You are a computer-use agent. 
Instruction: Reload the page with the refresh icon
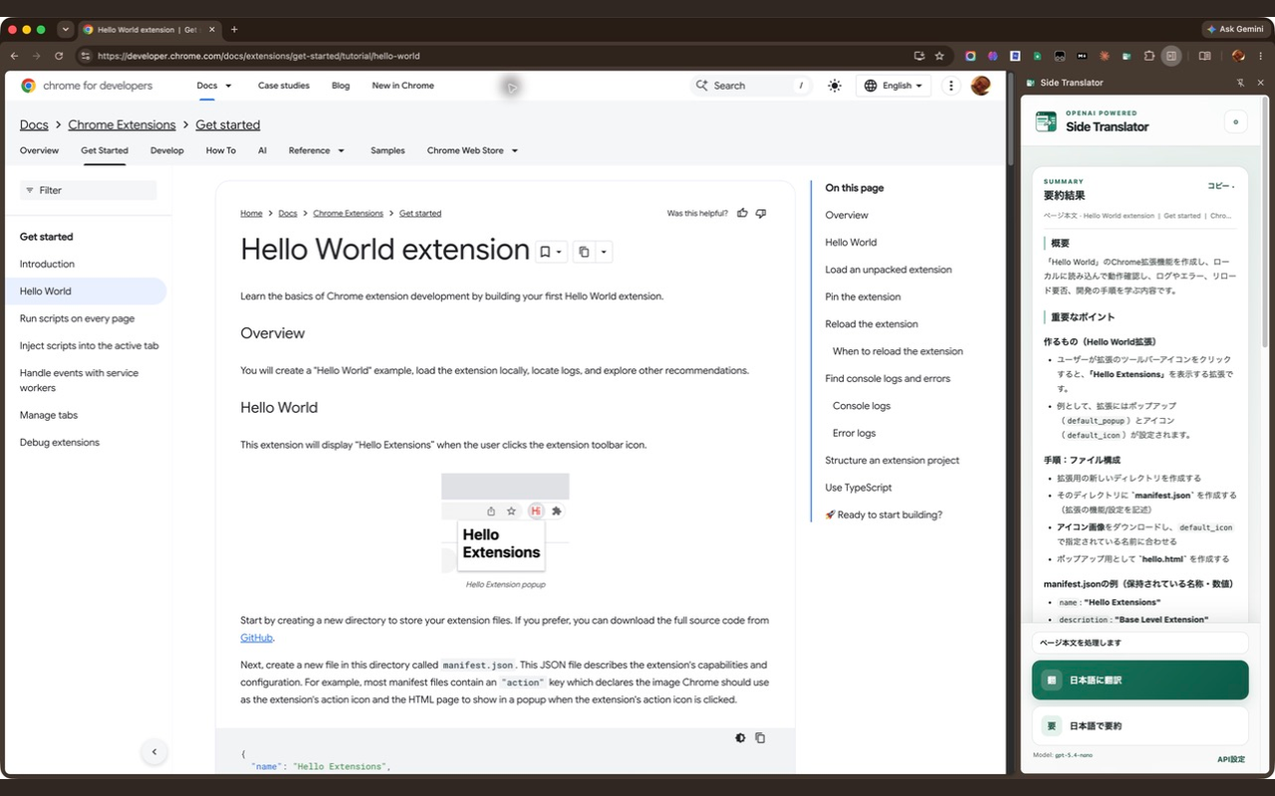click(x=59, y=56)
